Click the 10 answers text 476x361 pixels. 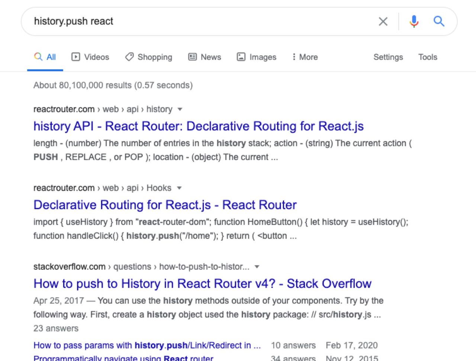(x=293, y=345)
